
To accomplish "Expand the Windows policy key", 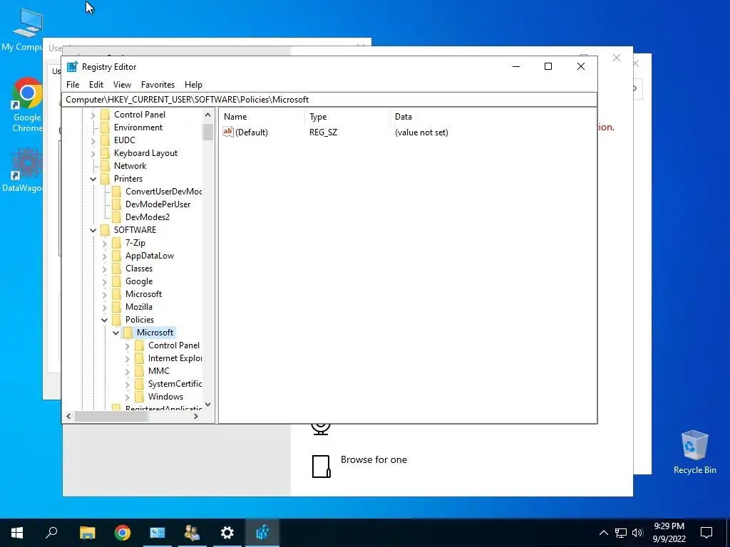I will [x=127, y=397].
